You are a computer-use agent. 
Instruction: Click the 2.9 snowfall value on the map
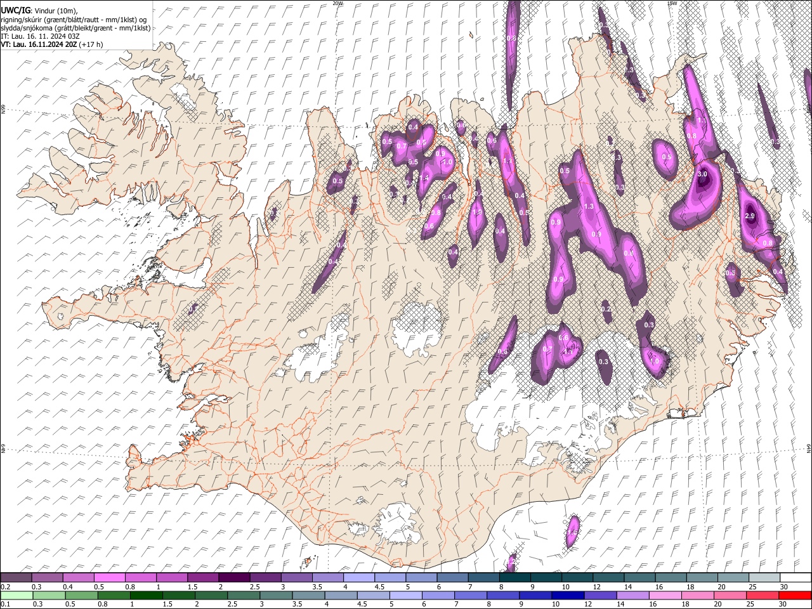pos(750,216)
